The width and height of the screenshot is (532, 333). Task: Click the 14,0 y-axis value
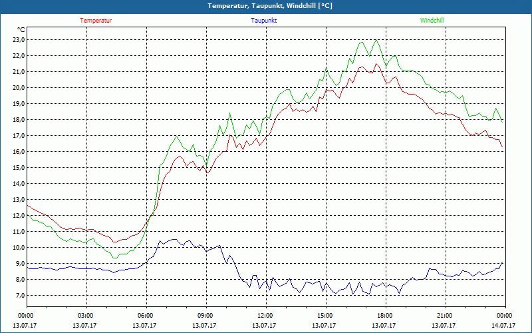point(19,184)
